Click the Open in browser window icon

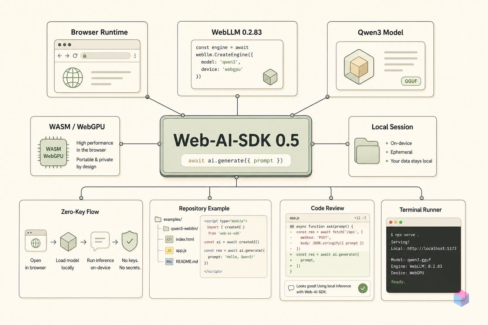tap(36, 241)
